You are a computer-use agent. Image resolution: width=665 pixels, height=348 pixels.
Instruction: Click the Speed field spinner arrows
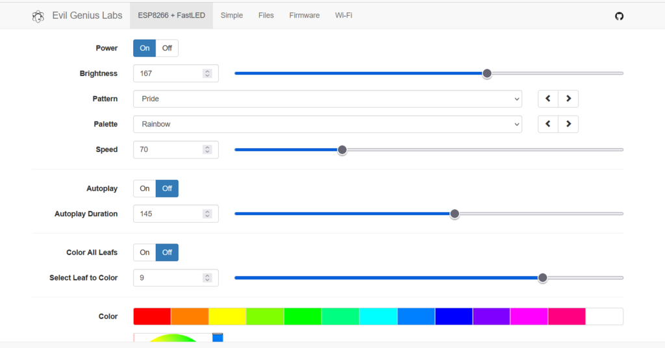207,149
